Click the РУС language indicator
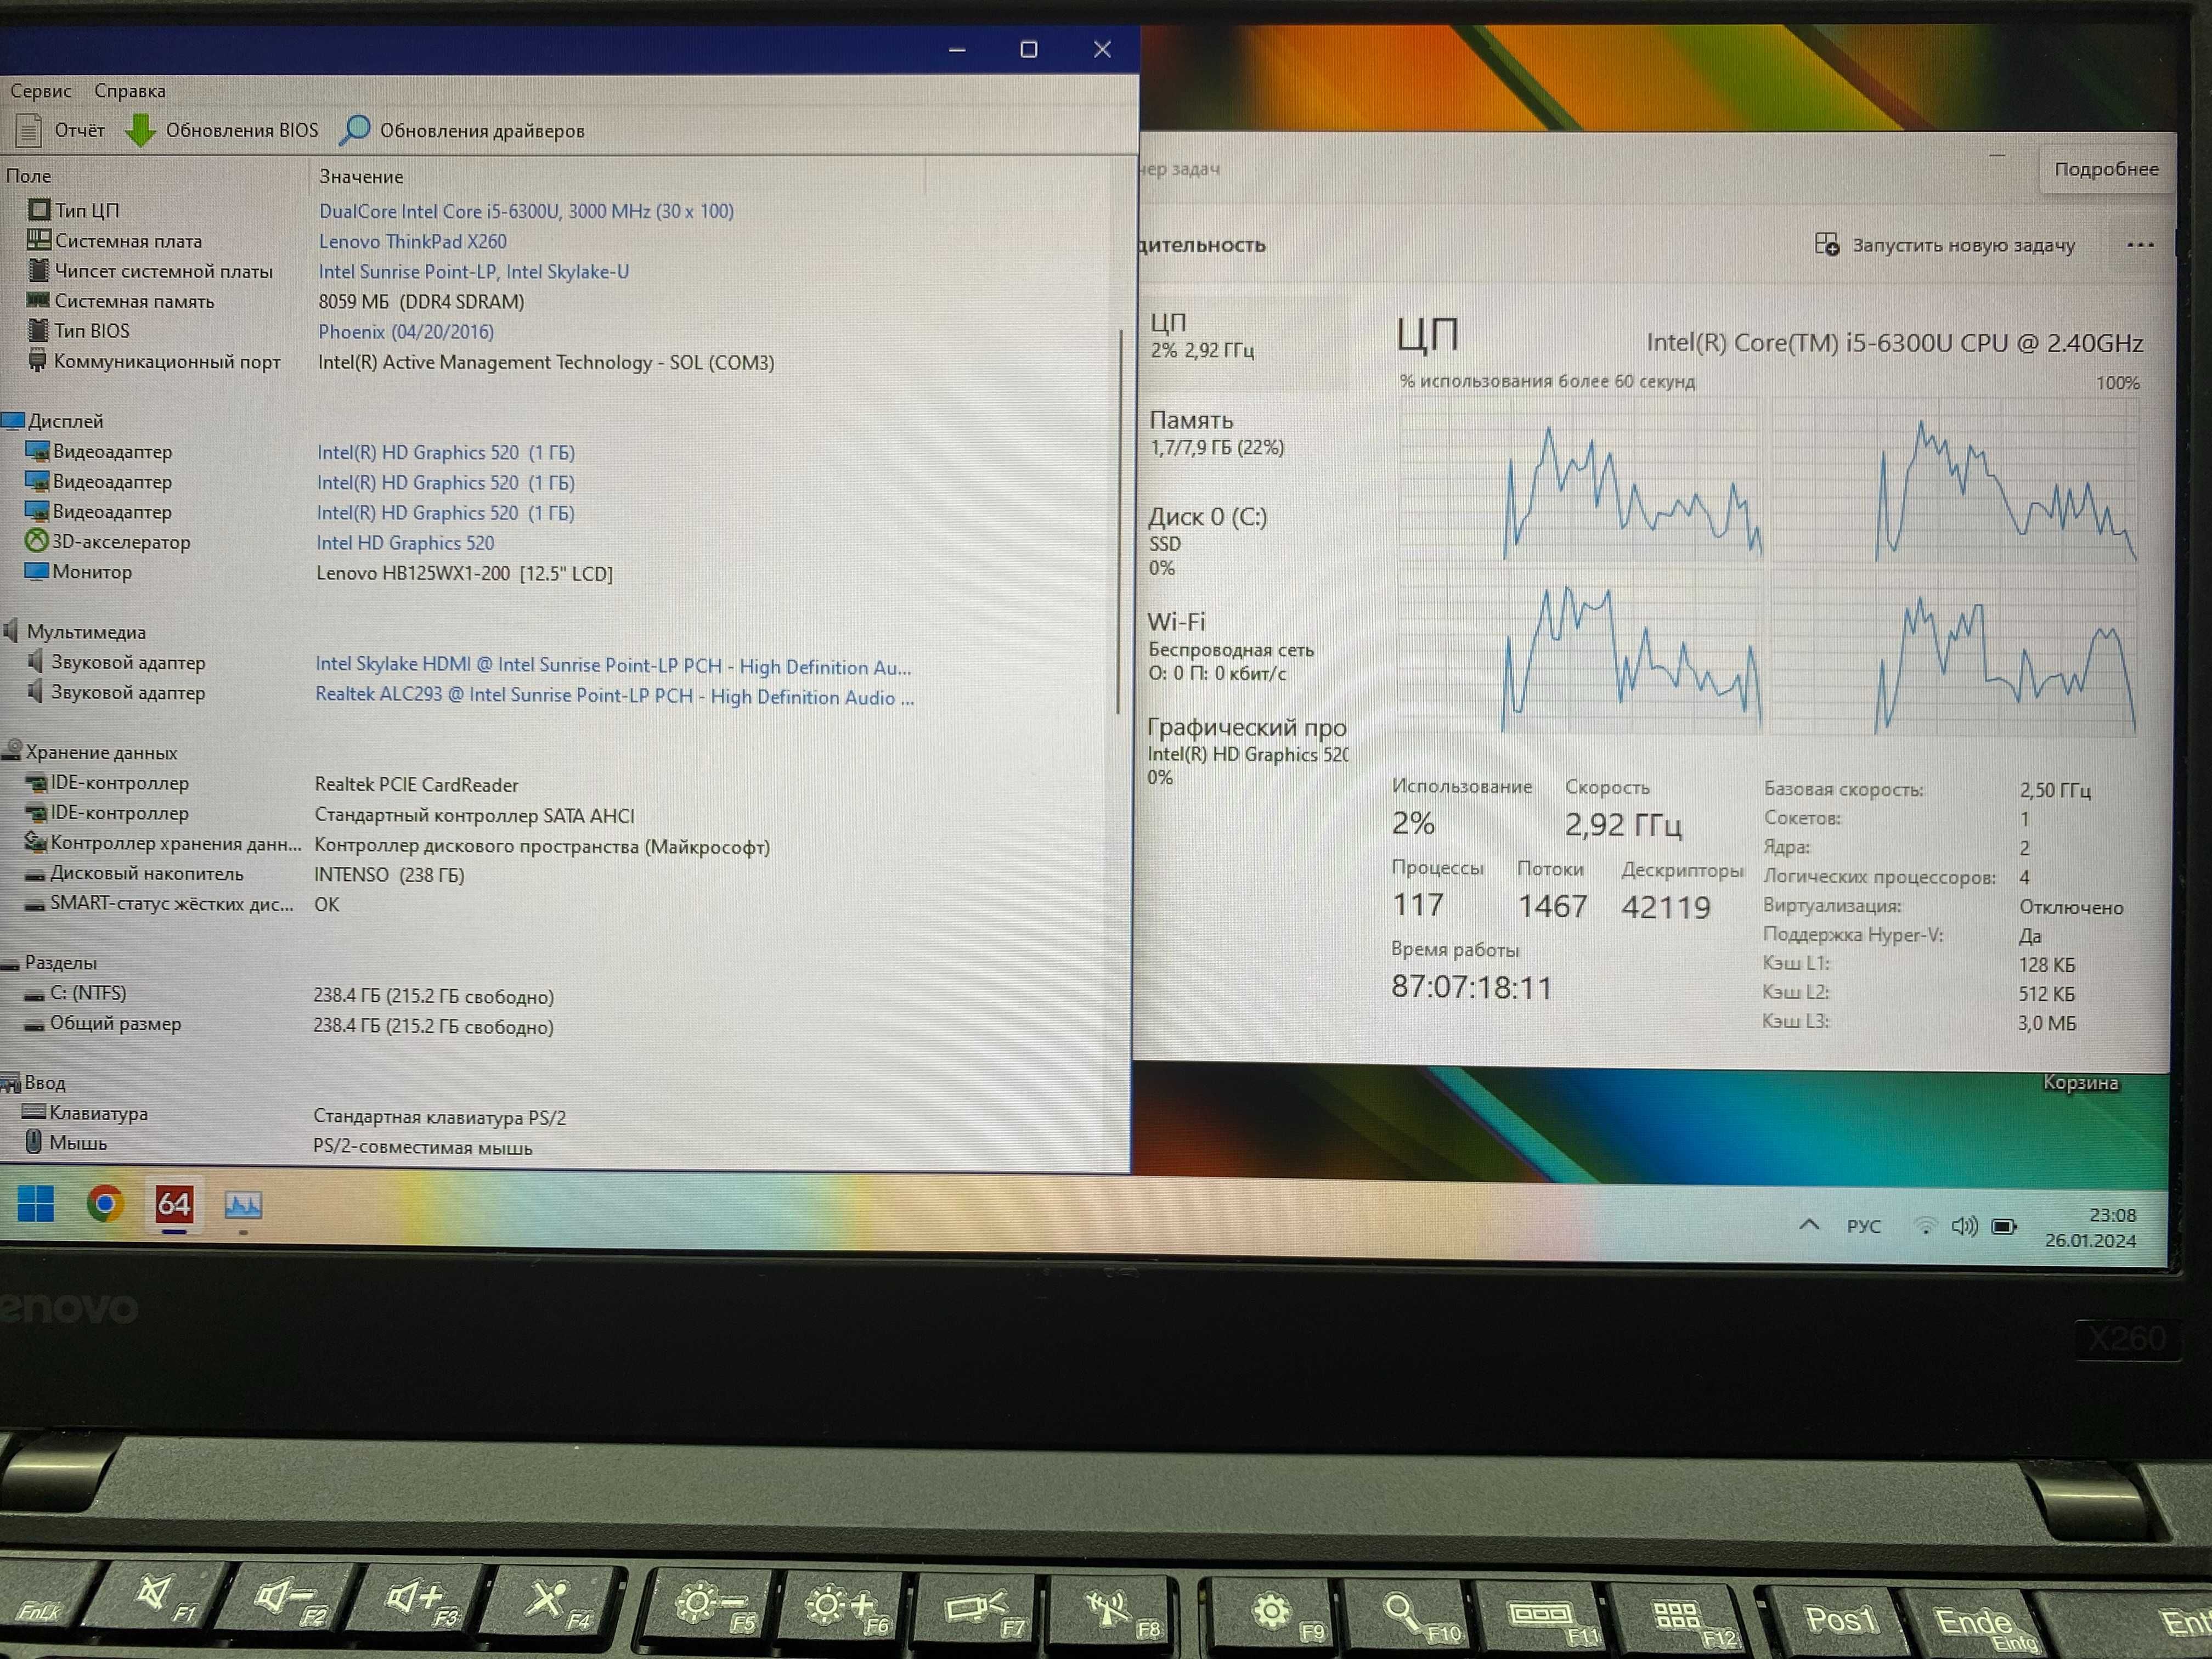2212x1659 pixels. coord(1863,1226)
